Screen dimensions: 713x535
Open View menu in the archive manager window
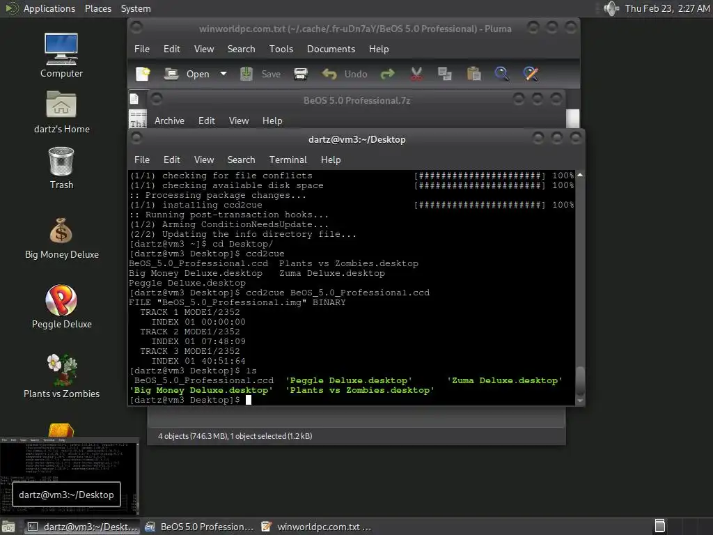[x=239, y=121]
